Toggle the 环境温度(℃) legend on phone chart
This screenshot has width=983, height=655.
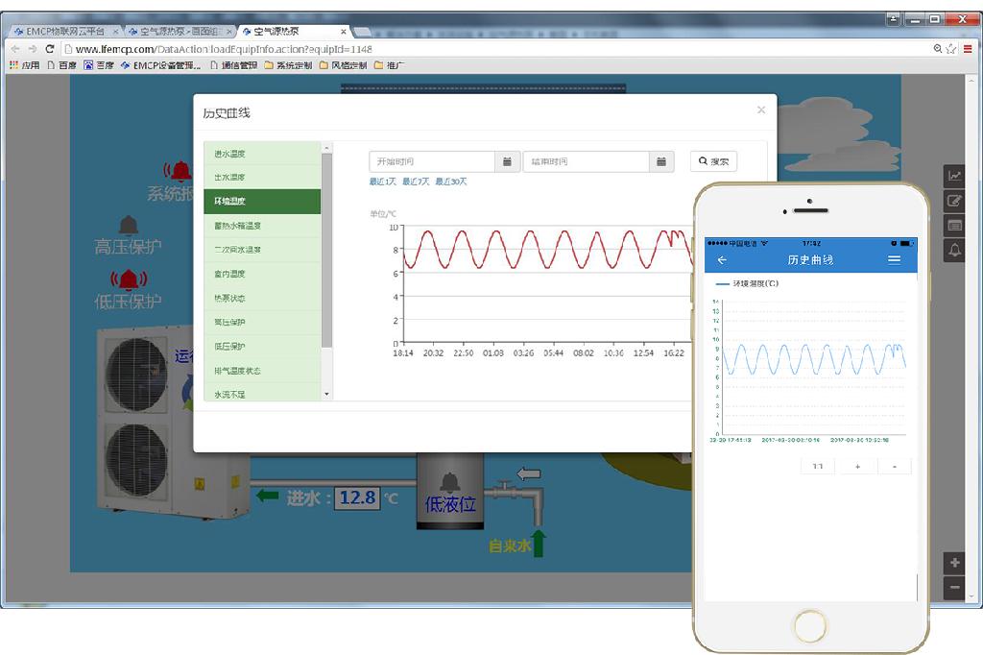[747, 283]
